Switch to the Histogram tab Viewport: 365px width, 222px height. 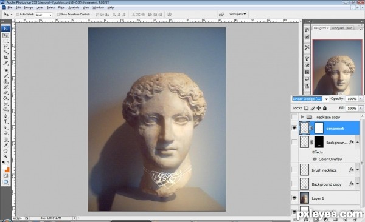click(338, 28)
